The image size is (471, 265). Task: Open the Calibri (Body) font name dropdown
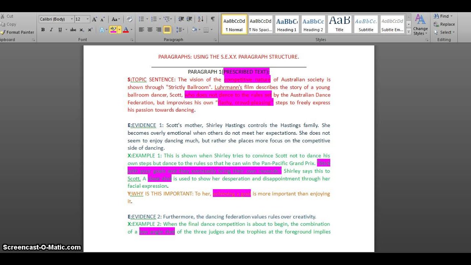(71, 19)
